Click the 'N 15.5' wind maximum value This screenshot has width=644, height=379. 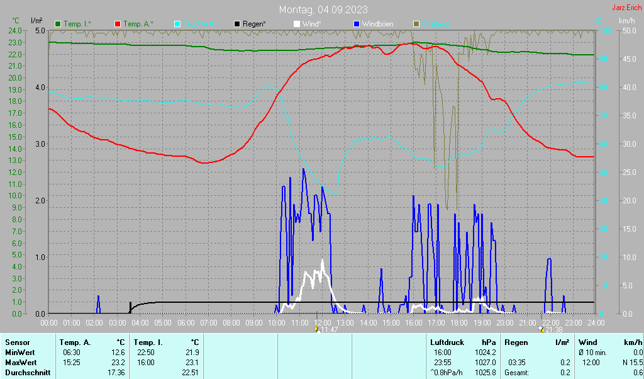[633, 363]
